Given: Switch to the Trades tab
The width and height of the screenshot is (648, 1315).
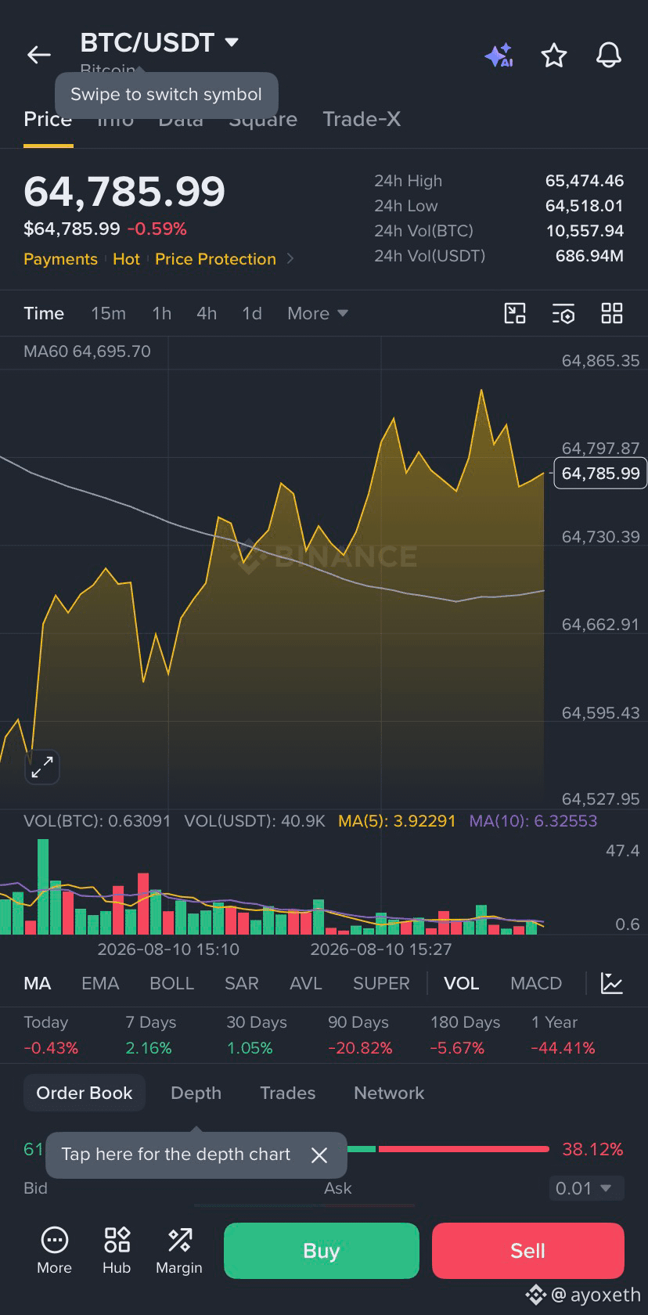Looking at the screenshot, I should [x=288, y=1093].
